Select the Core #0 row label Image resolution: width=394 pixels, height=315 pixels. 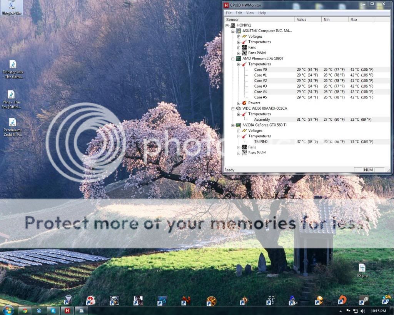[260, 70]
